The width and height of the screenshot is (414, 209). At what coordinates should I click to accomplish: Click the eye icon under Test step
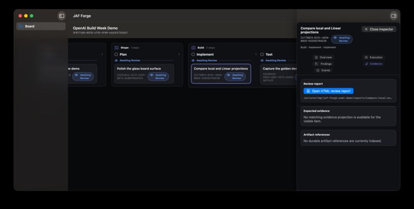pos(262,60)
